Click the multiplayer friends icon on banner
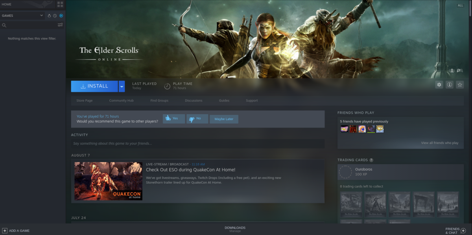472x235 pixels. (452, 71)
